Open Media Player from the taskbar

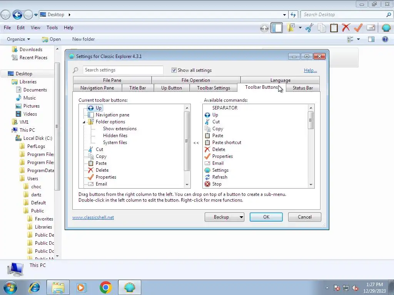tap(81, 287)
